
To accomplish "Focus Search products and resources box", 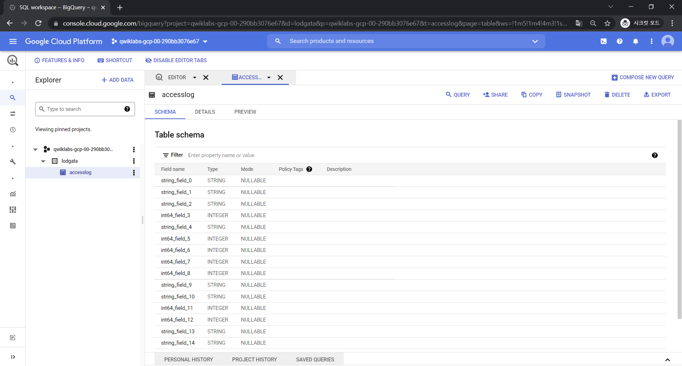I will [406, 41].
